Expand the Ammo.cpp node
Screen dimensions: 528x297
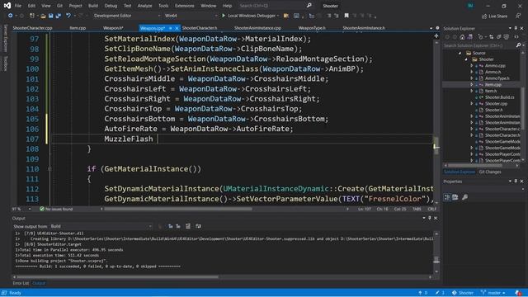click(472, 66)
